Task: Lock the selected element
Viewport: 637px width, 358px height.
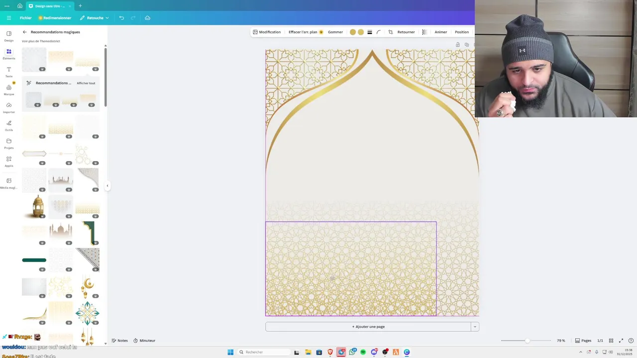Action: tap(458, 45)
